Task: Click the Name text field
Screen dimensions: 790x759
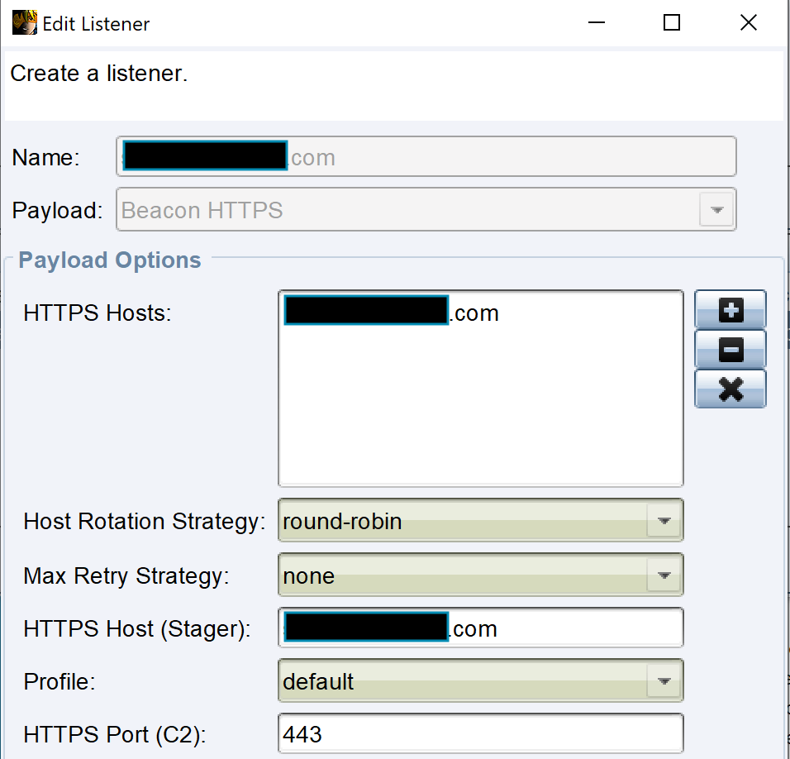Action: tap(512, 157)
